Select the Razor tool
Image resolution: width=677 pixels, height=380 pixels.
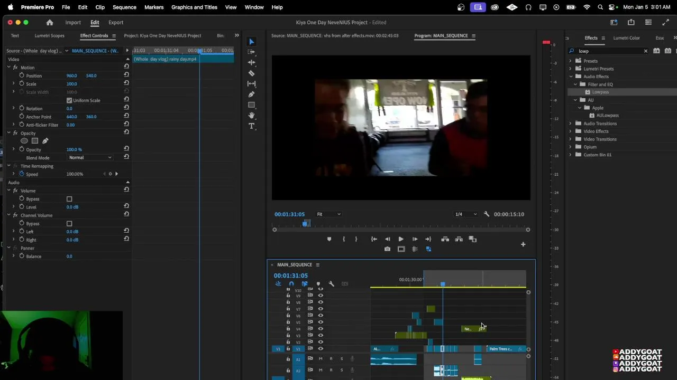pos(252,73)
